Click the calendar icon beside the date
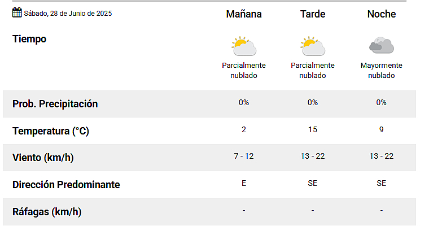The height and width of the screenshot is (226, 429). click(17, 12)
